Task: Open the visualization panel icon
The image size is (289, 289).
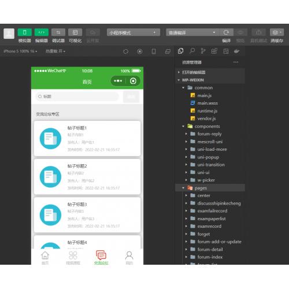Action: 75,32
